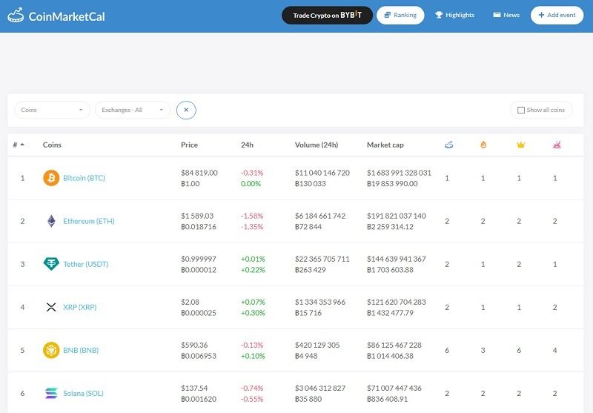Image resolution: width=593 pixels, height=413 pixels.
Task: Click the newspaper icon beside News
Action: click(497, 15)
